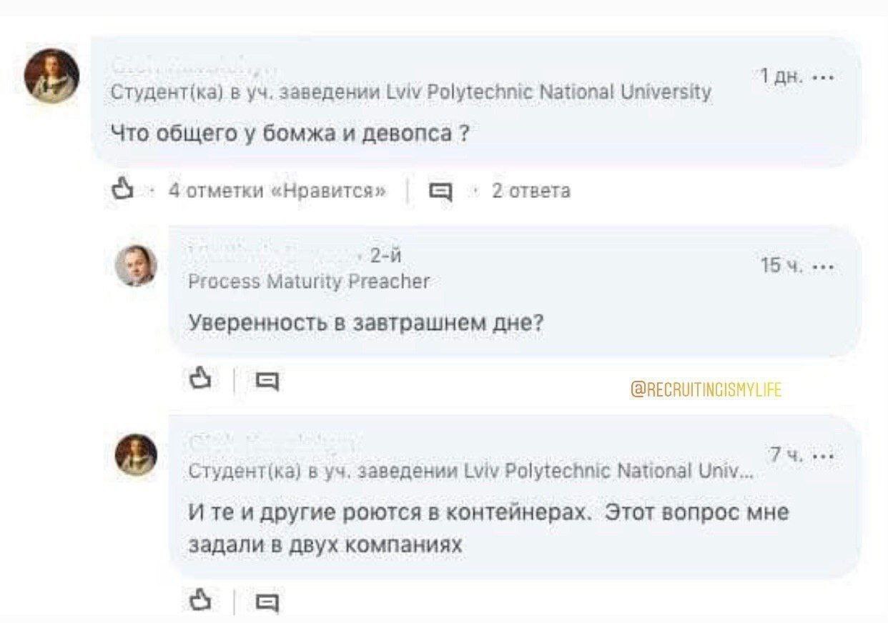Open the Process Maturity Preacher avatar
888x623 pixels.
[136, 265]
